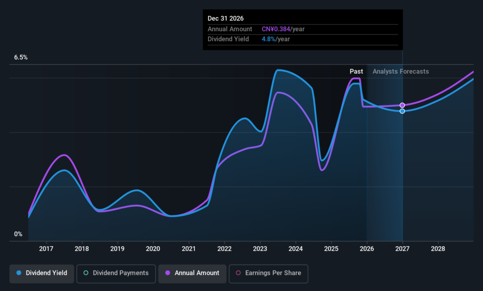Click the 6.5% y-axis label

(x=21, y=57)
